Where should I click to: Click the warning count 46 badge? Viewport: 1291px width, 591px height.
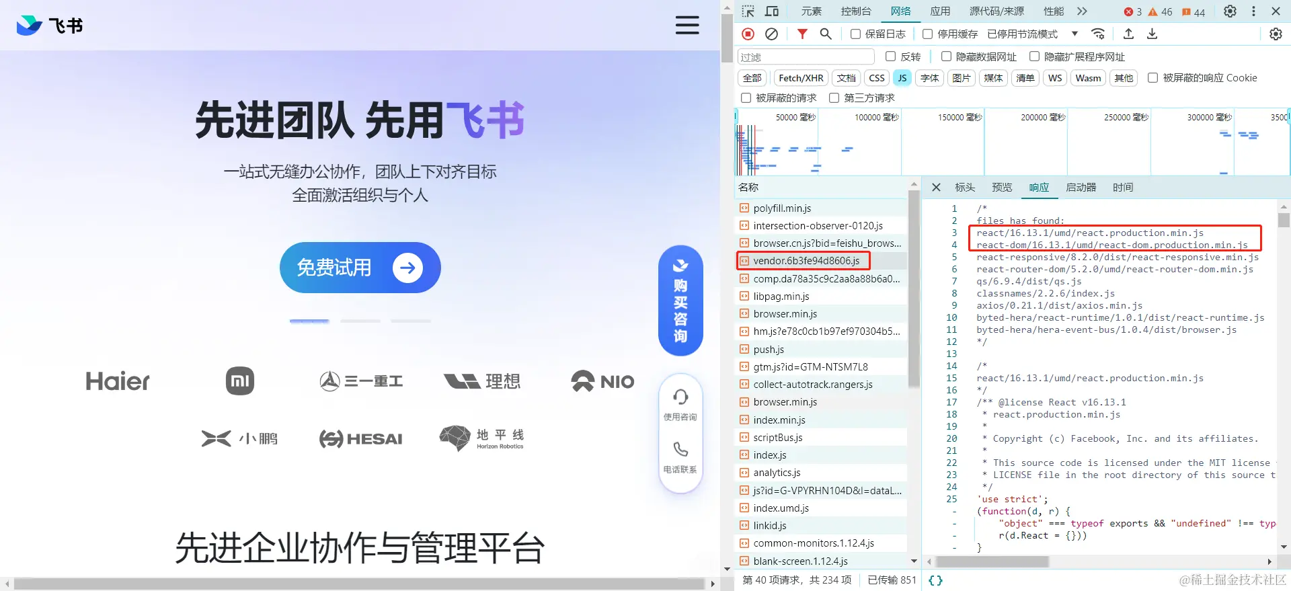pyautogui.click(x=1160, y=12)
